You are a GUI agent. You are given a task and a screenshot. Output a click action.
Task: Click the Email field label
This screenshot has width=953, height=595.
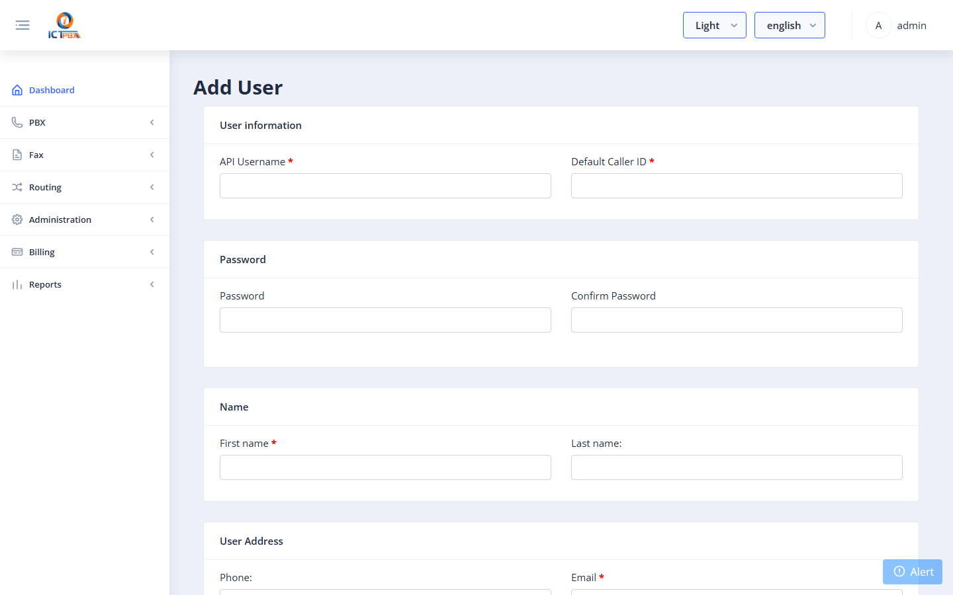tap(587, 577)
